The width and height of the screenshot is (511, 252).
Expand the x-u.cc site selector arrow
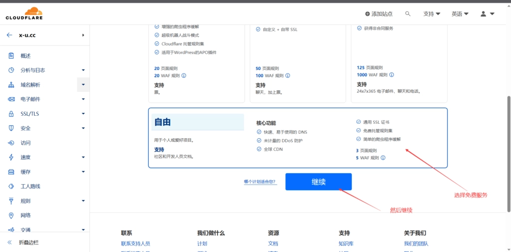(x=83, y=35)
